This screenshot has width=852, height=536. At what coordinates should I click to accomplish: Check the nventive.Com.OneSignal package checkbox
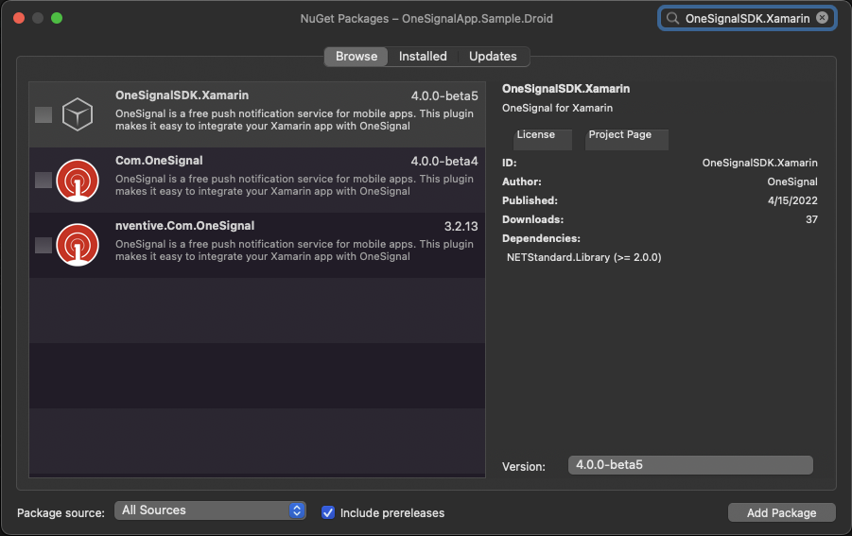[x=43, y=245]
